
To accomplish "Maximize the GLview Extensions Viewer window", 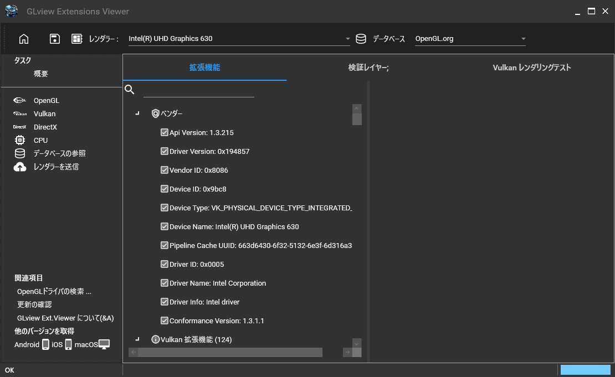I will [591, 12].
